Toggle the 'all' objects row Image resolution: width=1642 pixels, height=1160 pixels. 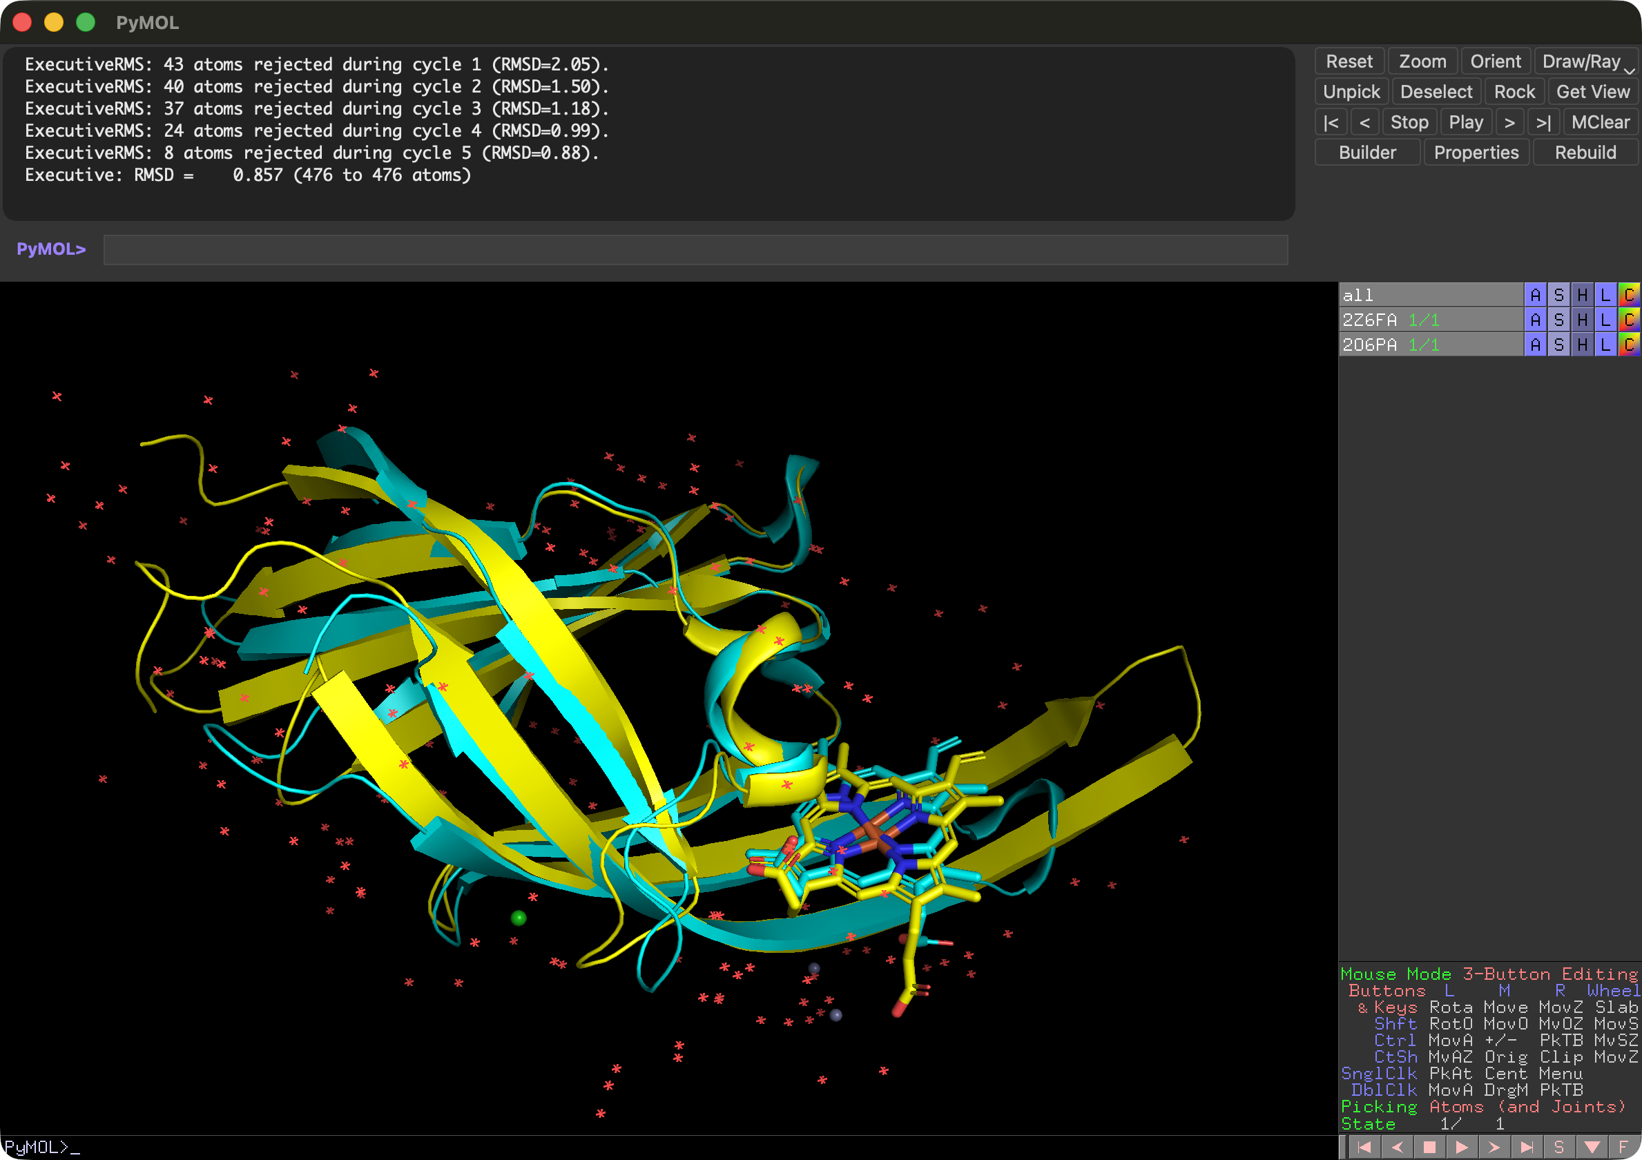(1359, 295)
